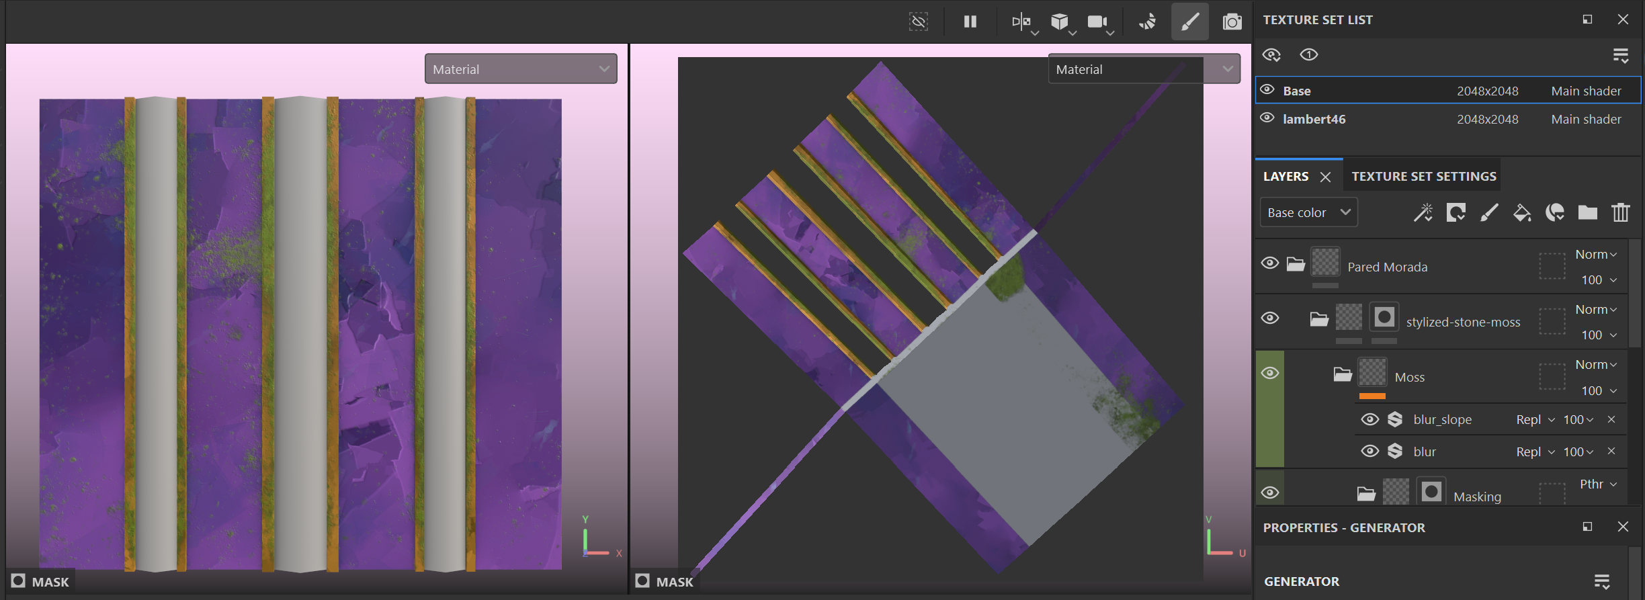Click the Main shader link for lambert46

(x=1586, y=119)
